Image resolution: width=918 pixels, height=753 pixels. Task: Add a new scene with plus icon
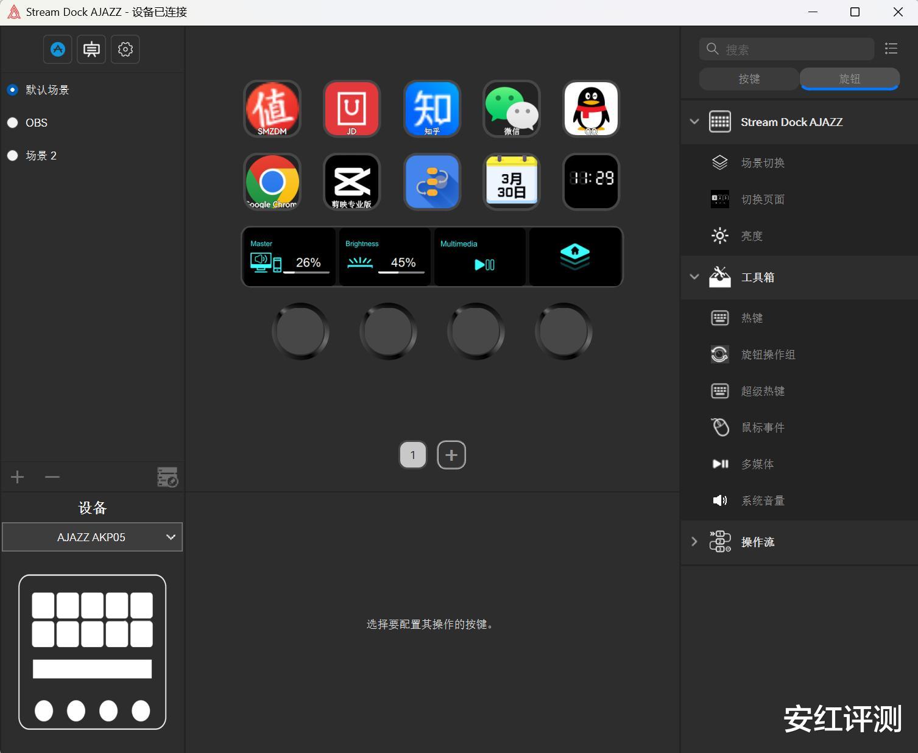[x=18, y=477]
